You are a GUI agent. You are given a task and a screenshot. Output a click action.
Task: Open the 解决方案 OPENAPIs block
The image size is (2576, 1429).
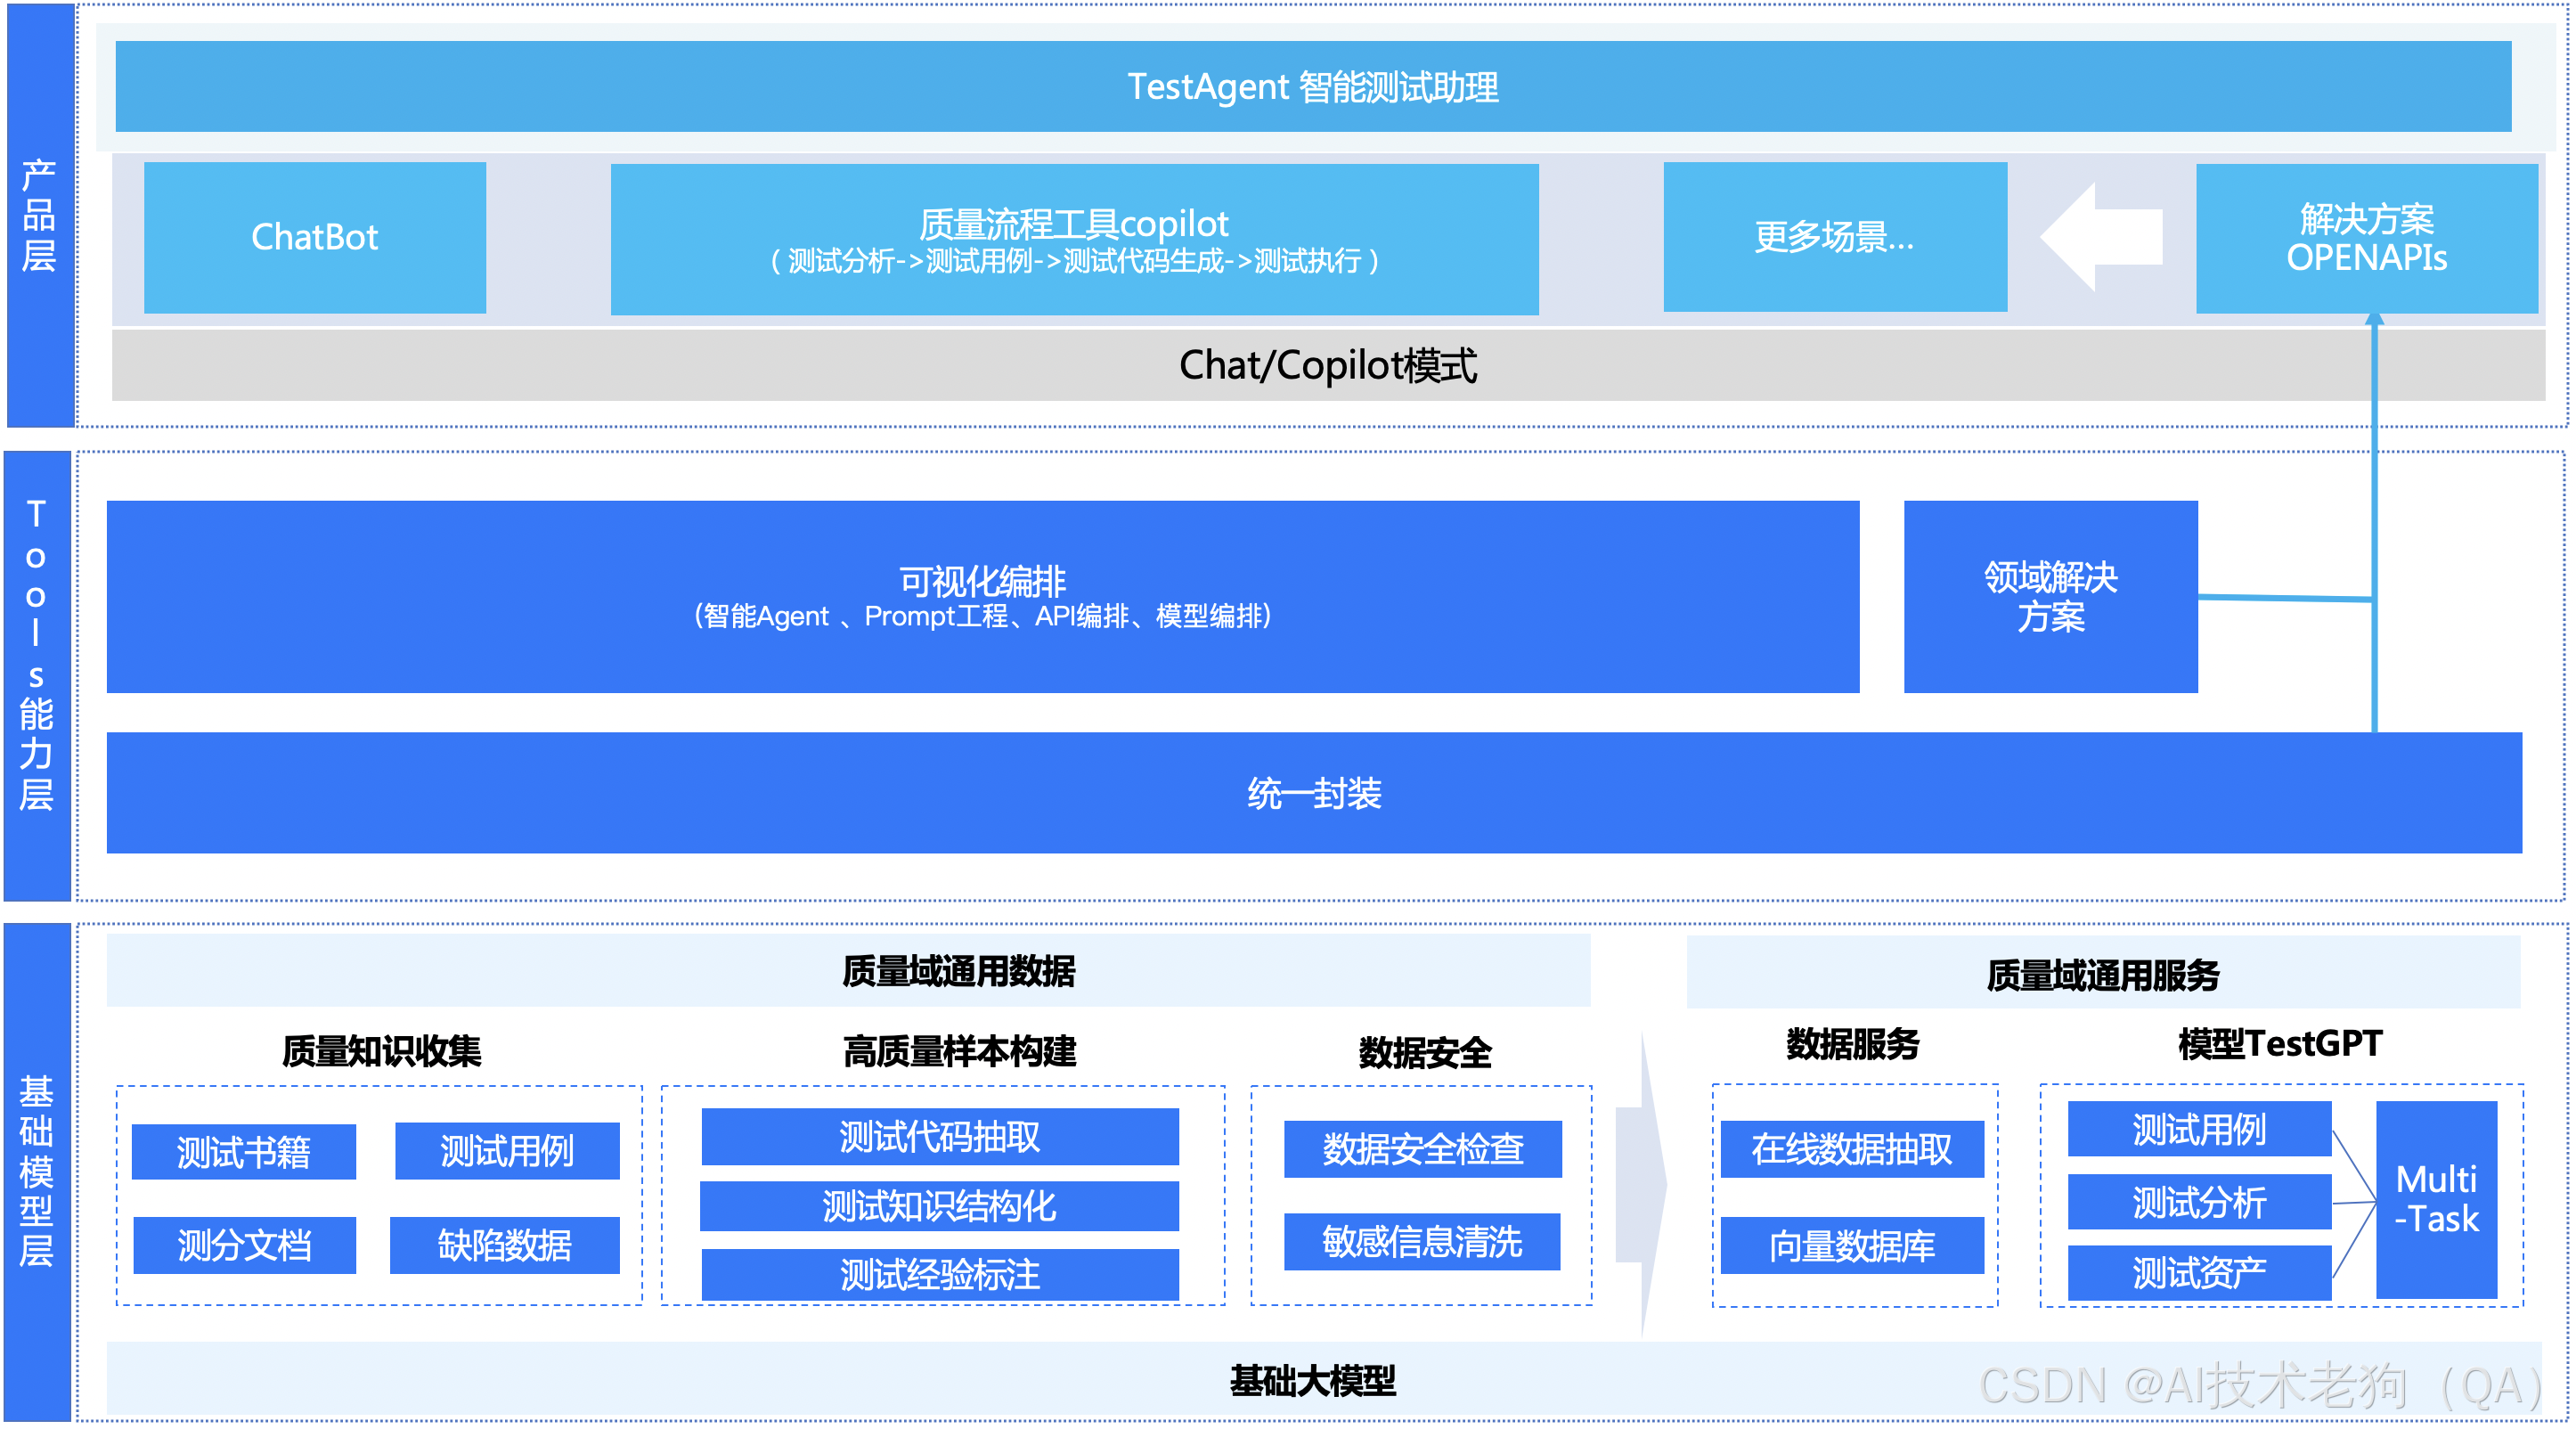coord(2366,238)
